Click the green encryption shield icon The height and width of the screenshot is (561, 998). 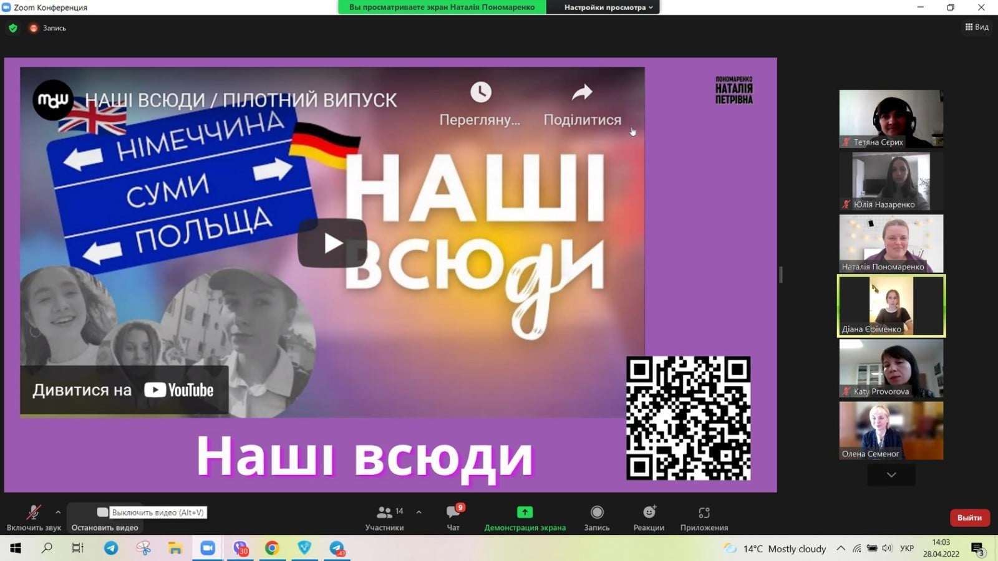tap(13, 28)
